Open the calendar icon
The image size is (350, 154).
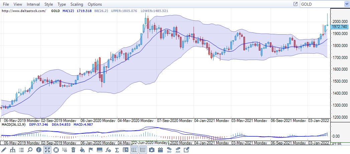[x=160, y=150]
